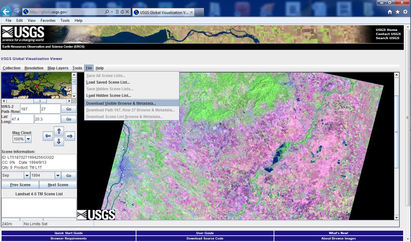
Task: Click image viewer scrollbar down arrow
Action: [x=397, y=217]
